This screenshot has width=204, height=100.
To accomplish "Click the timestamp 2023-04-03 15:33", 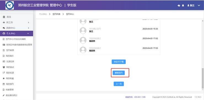I will pos(150,29).
